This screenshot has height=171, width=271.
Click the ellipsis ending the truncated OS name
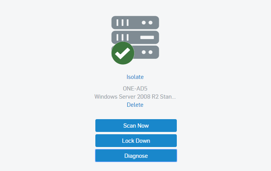click(x=174, y=97)
